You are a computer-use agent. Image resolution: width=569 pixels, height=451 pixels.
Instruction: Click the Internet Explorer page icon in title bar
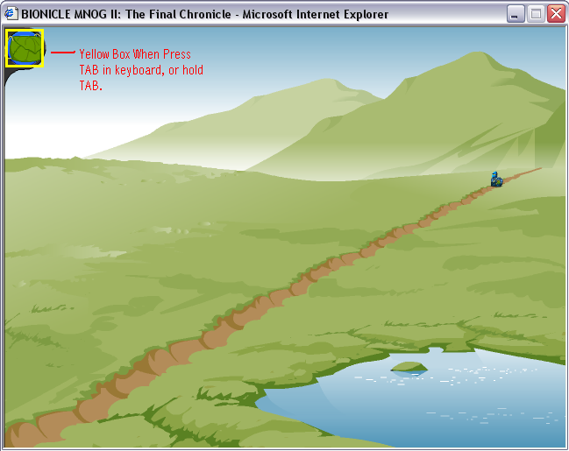[x=11, y=14]
